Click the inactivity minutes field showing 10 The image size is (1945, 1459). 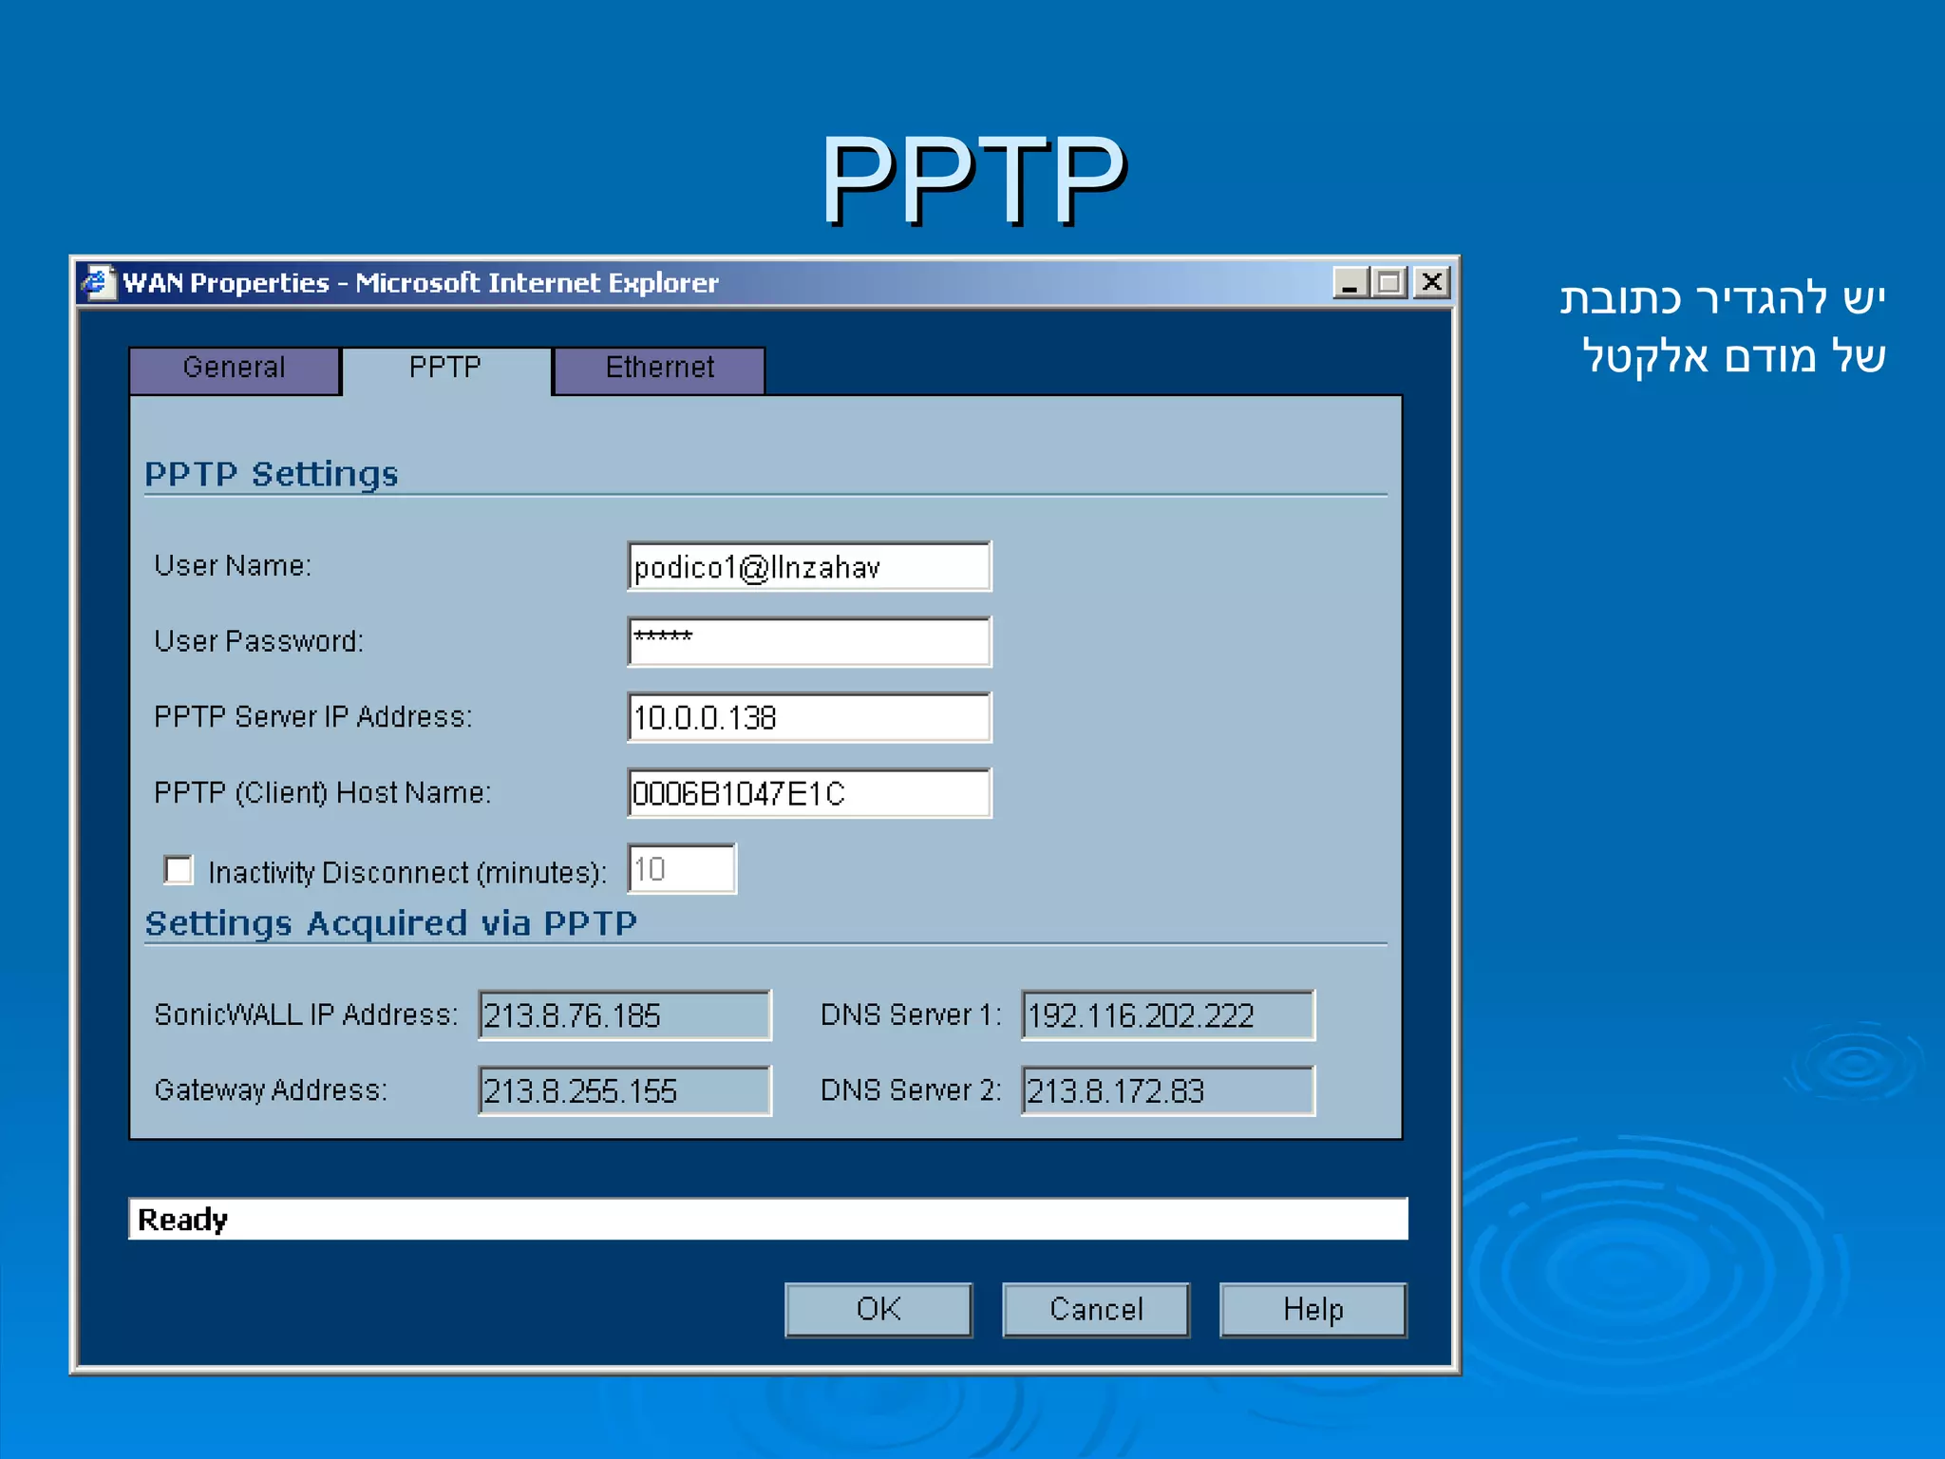pos(682,869)
